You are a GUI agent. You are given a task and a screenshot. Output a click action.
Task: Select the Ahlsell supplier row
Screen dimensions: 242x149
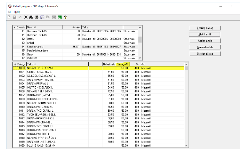click(x=76, y=43)
